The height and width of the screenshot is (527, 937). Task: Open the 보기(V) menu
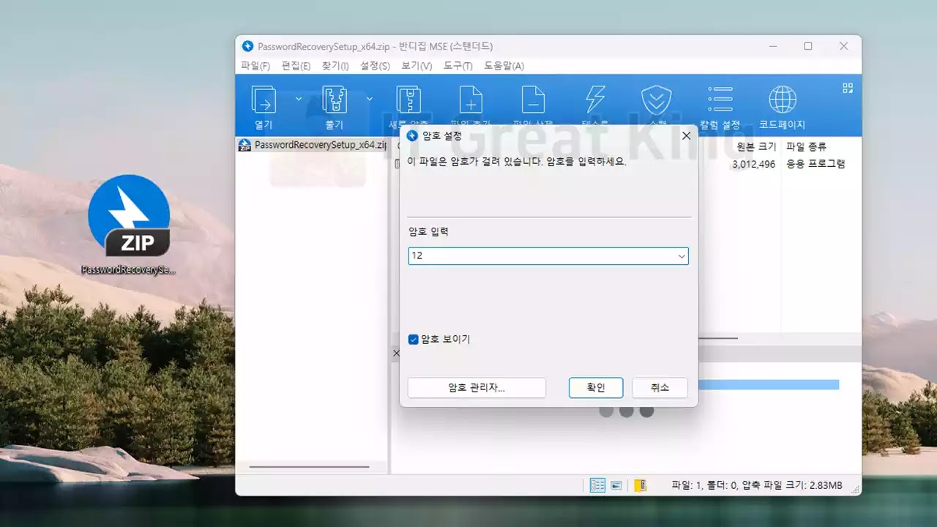pos(417,66)
